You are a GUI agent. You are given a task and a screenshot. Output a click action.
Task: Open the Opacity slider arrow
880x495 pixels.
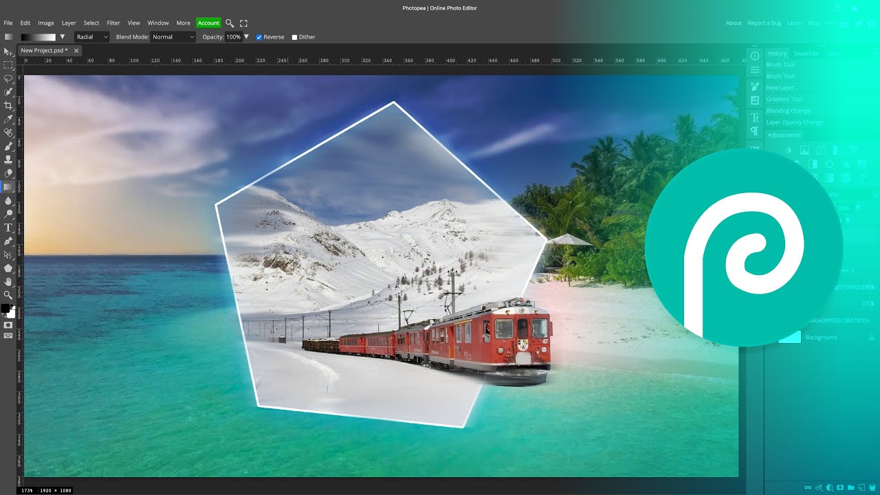coord(246,37)
